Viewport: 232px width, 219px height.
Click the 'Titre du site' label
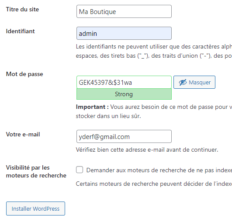[x=22, y=9]
